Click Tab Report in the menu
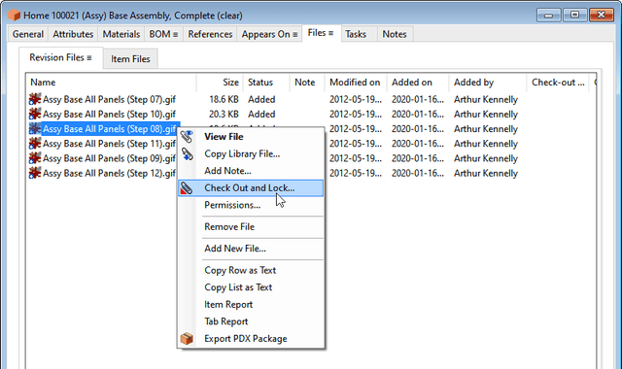This screenshot has width=622, height=369. pyautogui.click(x=226, y=321)
